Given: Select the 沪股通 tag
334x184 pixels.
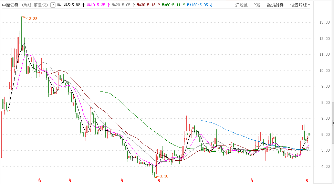Looking at the screenshot, I should [241, 5].
